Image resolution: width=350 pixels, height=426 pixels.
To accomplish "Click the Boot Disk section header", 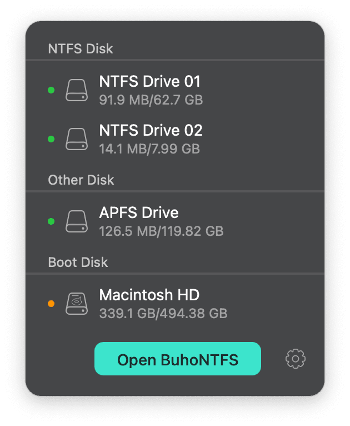I will click(78, 262).
